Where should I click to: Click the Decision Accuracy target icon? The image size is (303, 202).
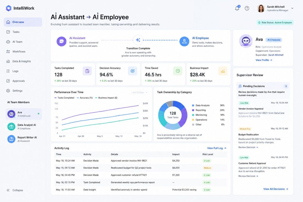click(132, 71)
